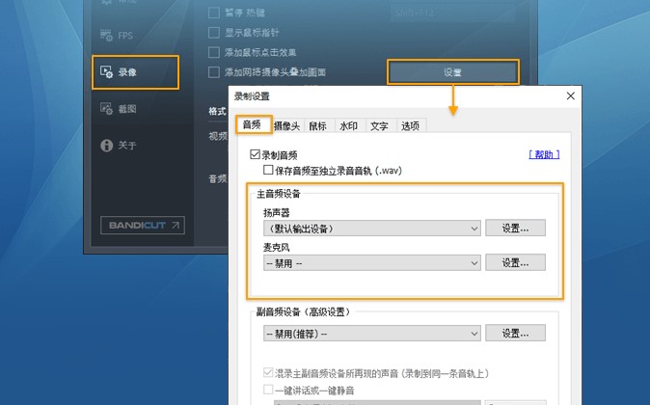Screen dimensions: 650x405
Task: Enable 添加鼠标点击效果 checkbox
Action: point(214,53)
